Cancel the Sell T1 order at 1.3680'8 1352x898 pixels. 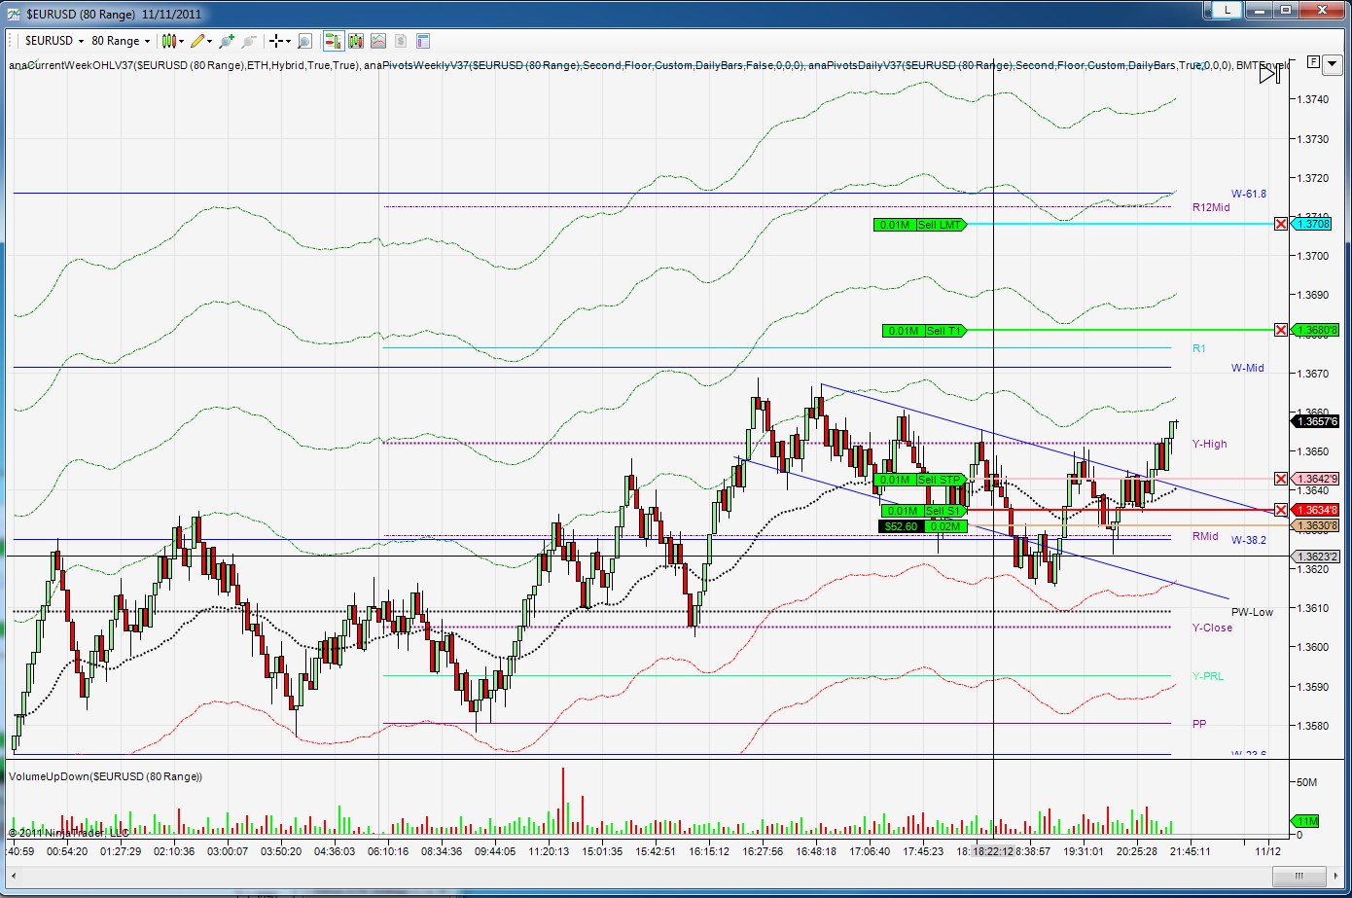point(1281,330)
